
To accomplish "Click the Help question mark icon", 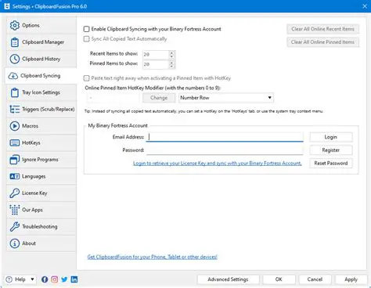I will click(x=9, y=279).
